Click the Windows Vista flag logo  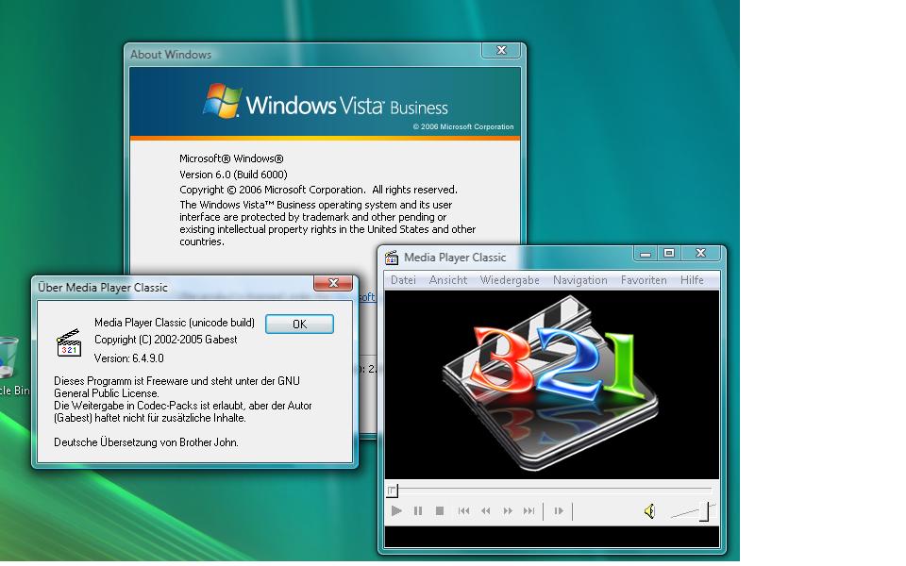[223, 101]
